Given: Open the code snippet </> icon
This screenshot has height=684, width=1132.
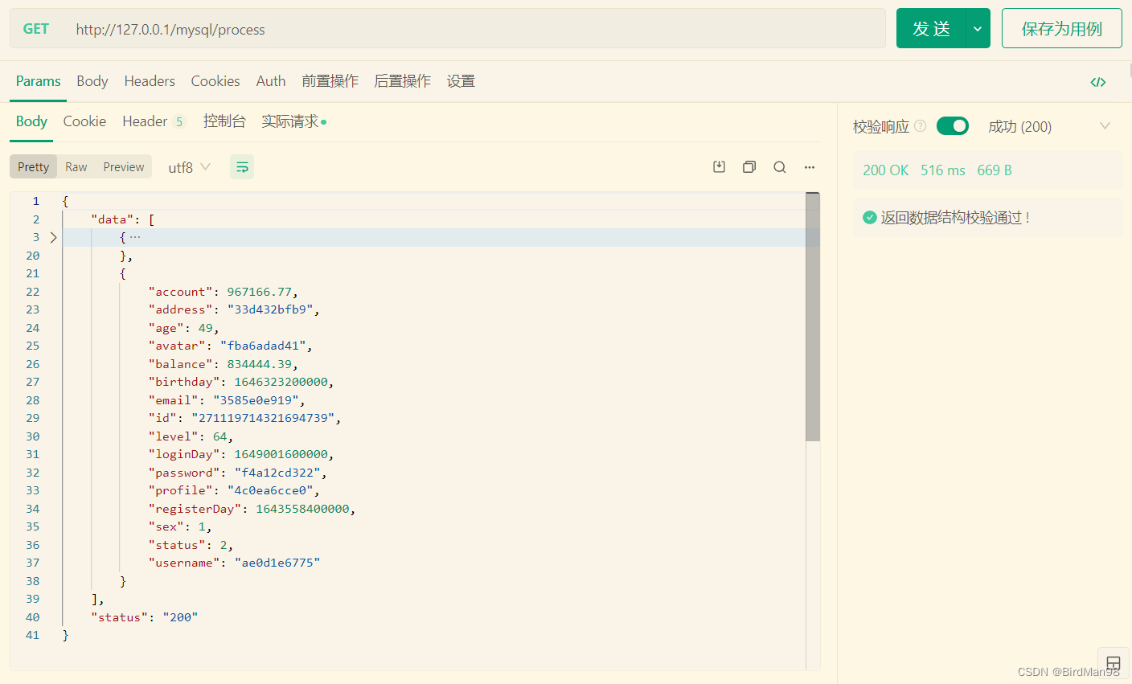Looking at the screenshot, I should click(1098, 81).
